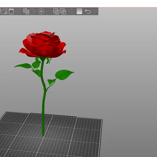Image resolution: width=157 pixels, height=157 pixels.
Task: Click the Delete selected object icon
Action: [5, 11]
